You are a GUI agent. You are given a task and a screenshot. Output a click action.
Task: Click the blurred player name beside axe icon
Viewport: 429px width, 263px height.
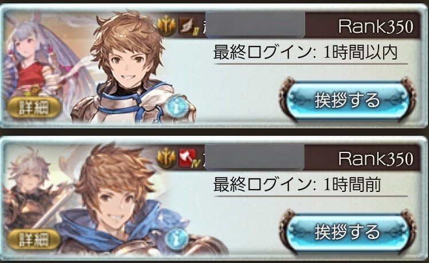tap(255, 157)
